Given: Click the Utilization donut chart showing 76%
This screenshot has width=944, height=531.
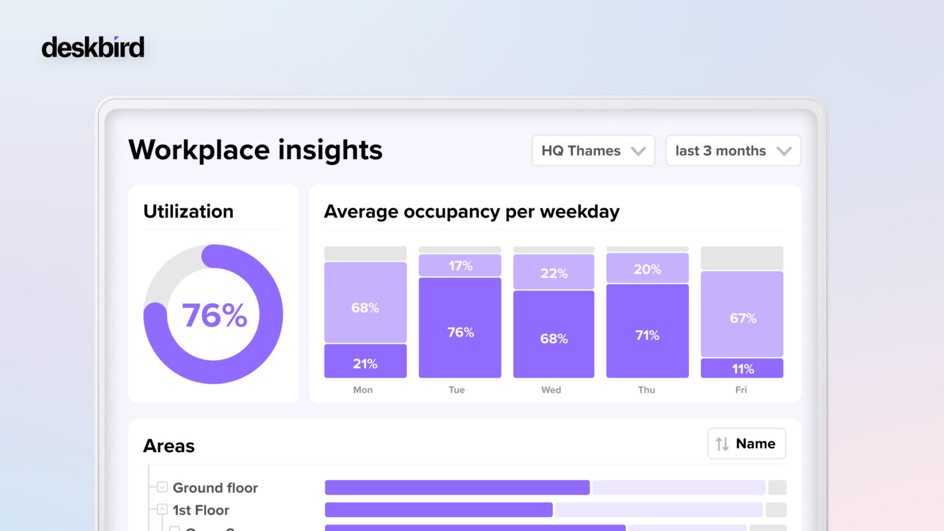Looking at the screenshot, I should click(213, 313).
